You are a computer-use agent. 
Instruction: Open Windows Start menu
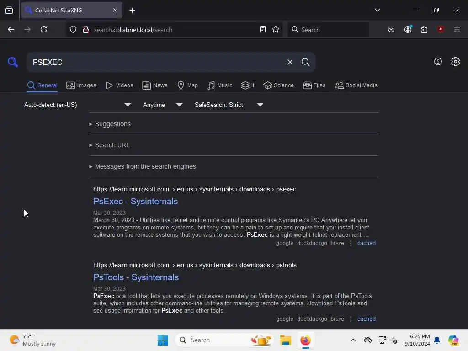[x=163, y=340]
